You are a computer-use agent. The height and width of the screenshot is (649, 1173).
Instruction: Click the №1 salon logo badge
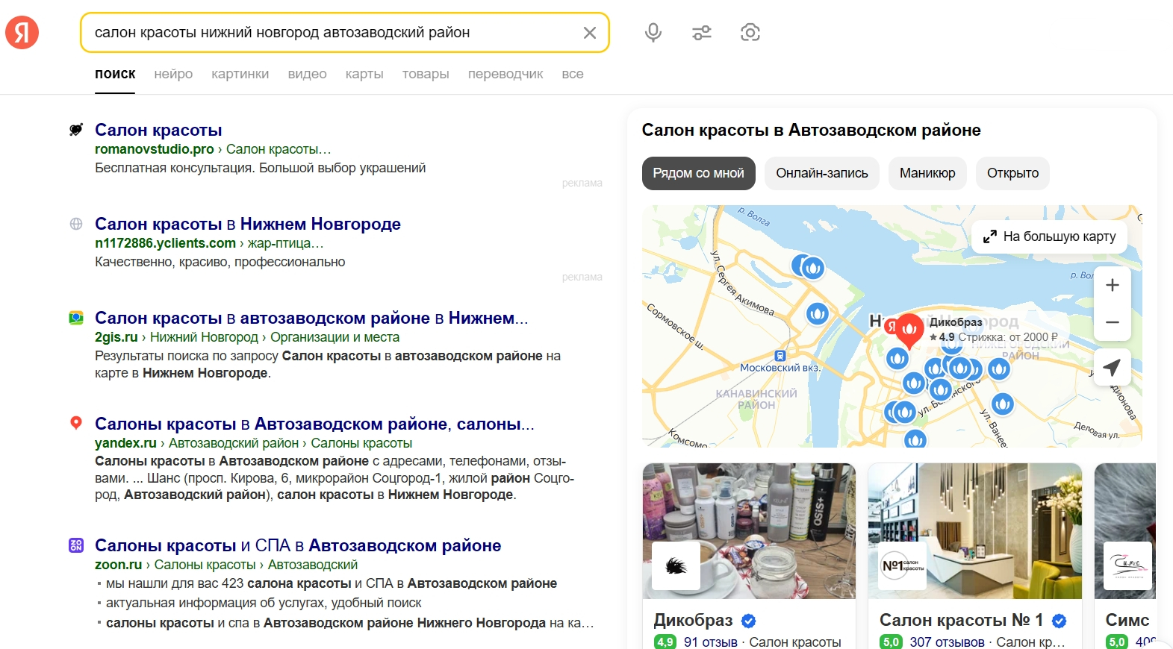(x=902, y=566)
